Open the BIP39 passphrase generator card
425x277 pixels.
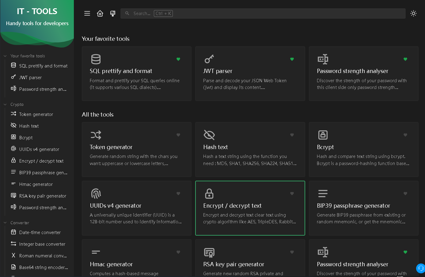click(x=363, y=208)
